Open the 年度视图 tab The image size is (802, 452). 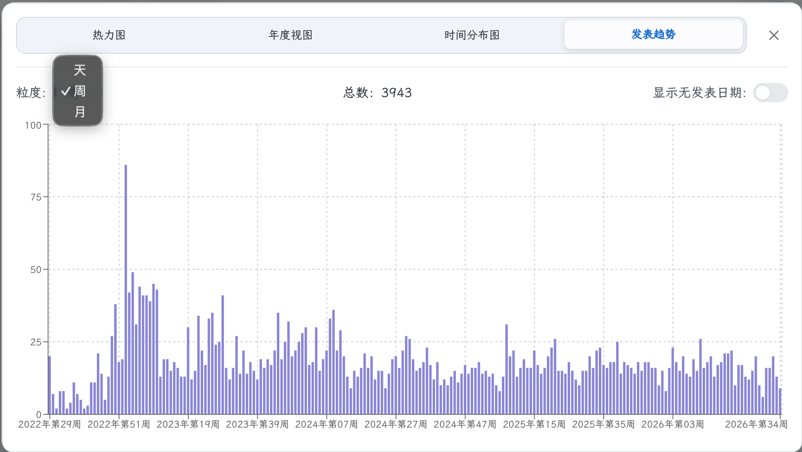coord(290,35)
